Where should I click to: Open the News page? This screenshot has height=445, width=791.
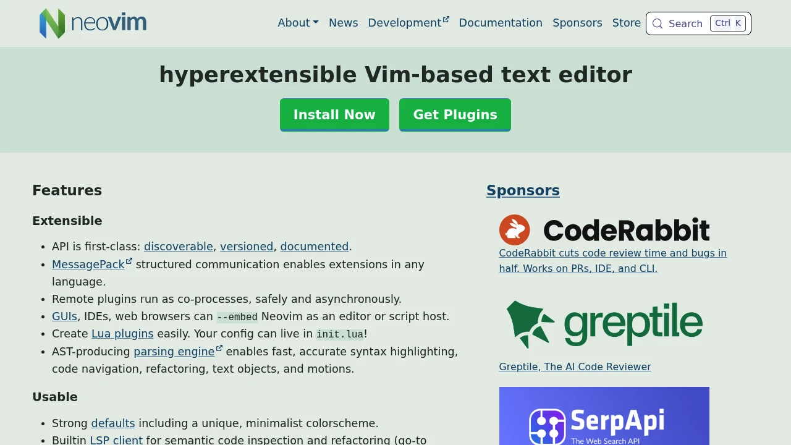(343, 23)
